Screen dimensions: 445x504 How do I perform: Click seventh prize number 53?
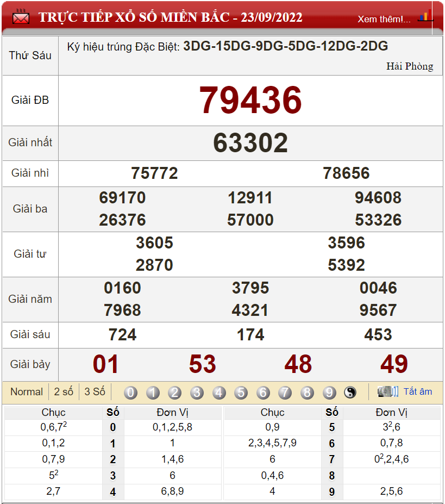point(203,364)
